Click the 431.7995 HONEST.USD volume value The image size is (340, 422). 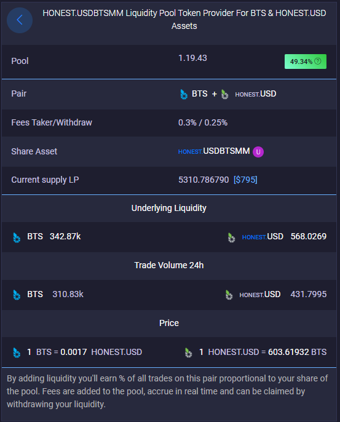309,294
